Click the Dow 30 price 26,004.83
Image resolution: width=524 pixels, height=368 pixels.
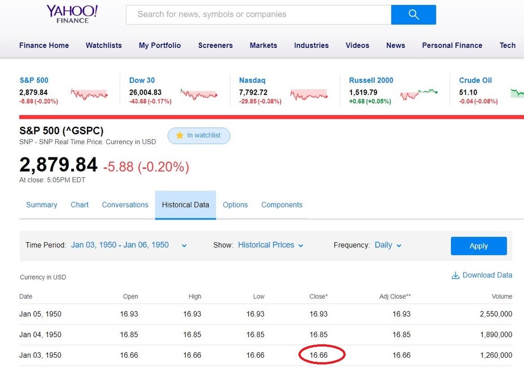[x=145, y=93]
